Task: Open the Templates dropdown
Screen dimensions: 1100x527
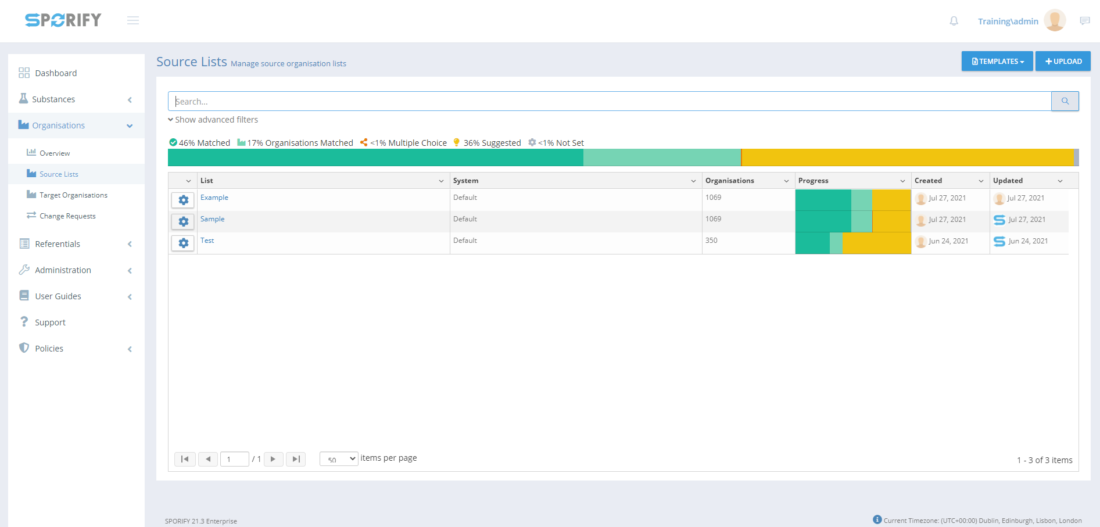Action: click(997, 61)
